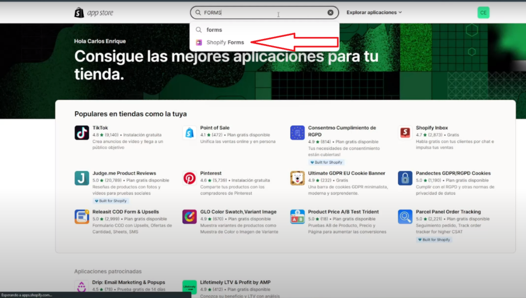Click inside the FORMS search field
Viewport: 526px width, 298px height.
click(x=265, y=13)
